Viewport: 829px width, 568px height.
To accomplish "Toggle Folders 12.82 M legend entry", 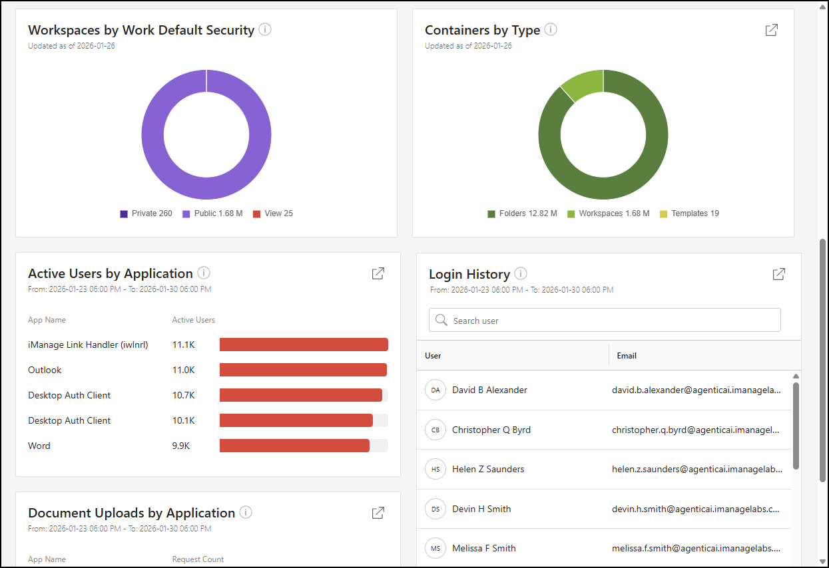I will pyautogui.click(x=522, y=213).
